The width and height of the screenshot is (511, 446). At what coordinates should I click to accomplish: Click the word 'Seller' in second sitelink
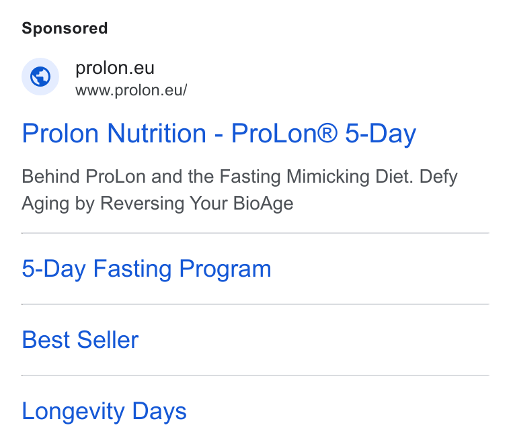click(x=108, y=340)
